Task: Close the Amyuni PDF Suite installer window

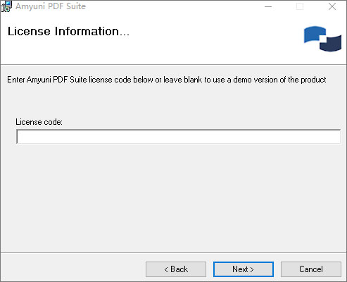Action: click(x=332, y=6)
